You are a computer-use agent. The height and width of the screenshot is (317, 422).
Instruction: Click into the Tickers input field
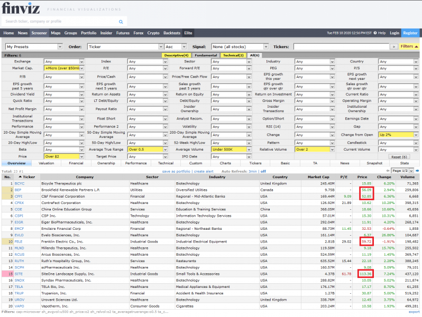(x=340, y=46)
